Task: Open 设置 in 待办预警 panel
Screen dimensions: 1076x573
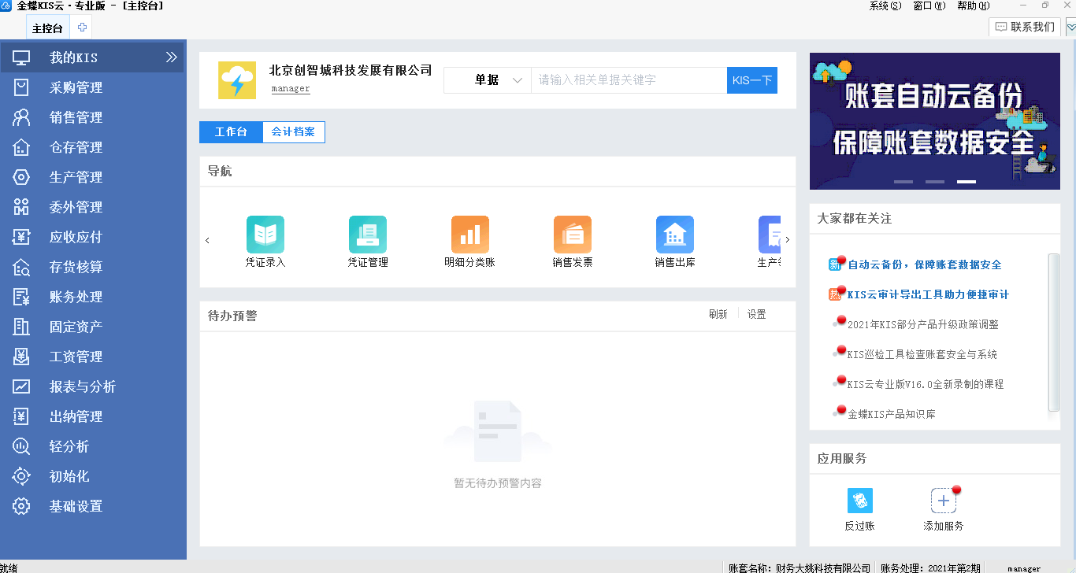Action: point(756,314)
